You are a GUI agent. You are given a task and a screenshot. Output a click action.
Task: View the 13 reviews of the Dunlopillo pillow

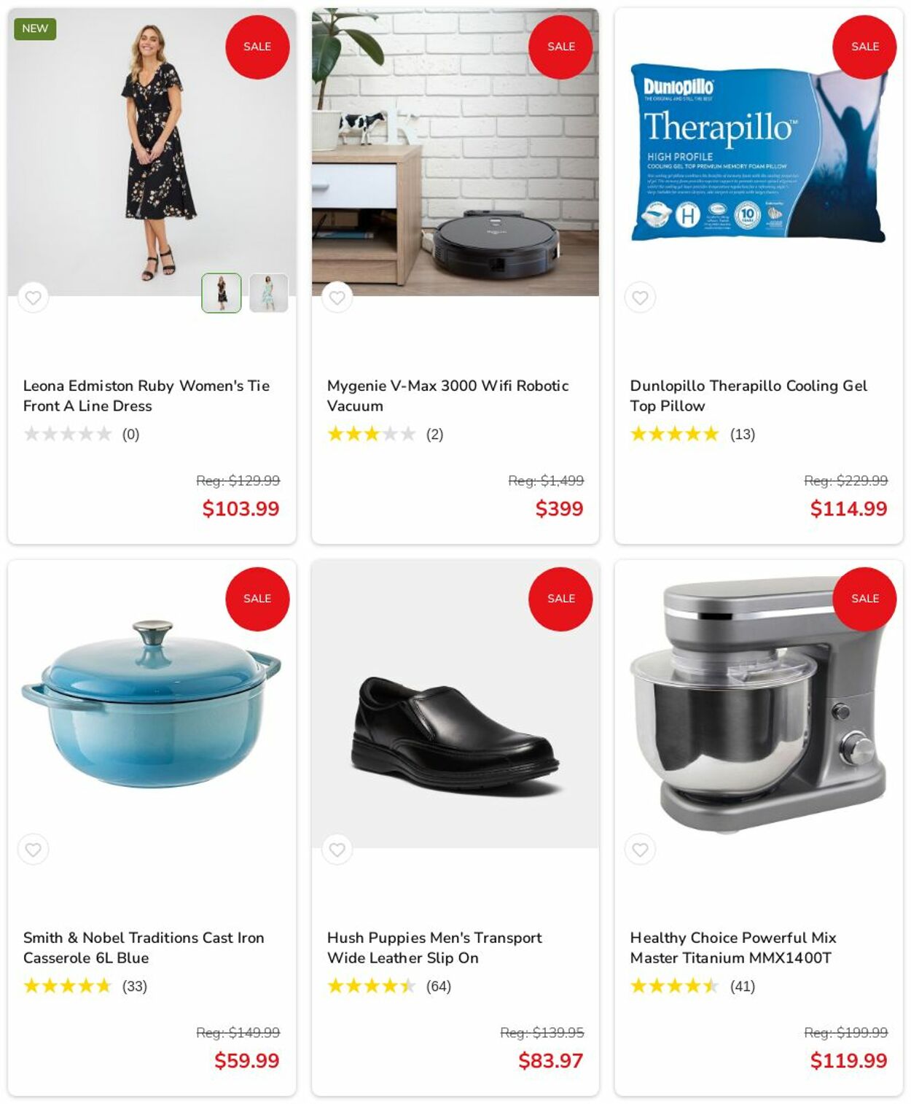743,435
